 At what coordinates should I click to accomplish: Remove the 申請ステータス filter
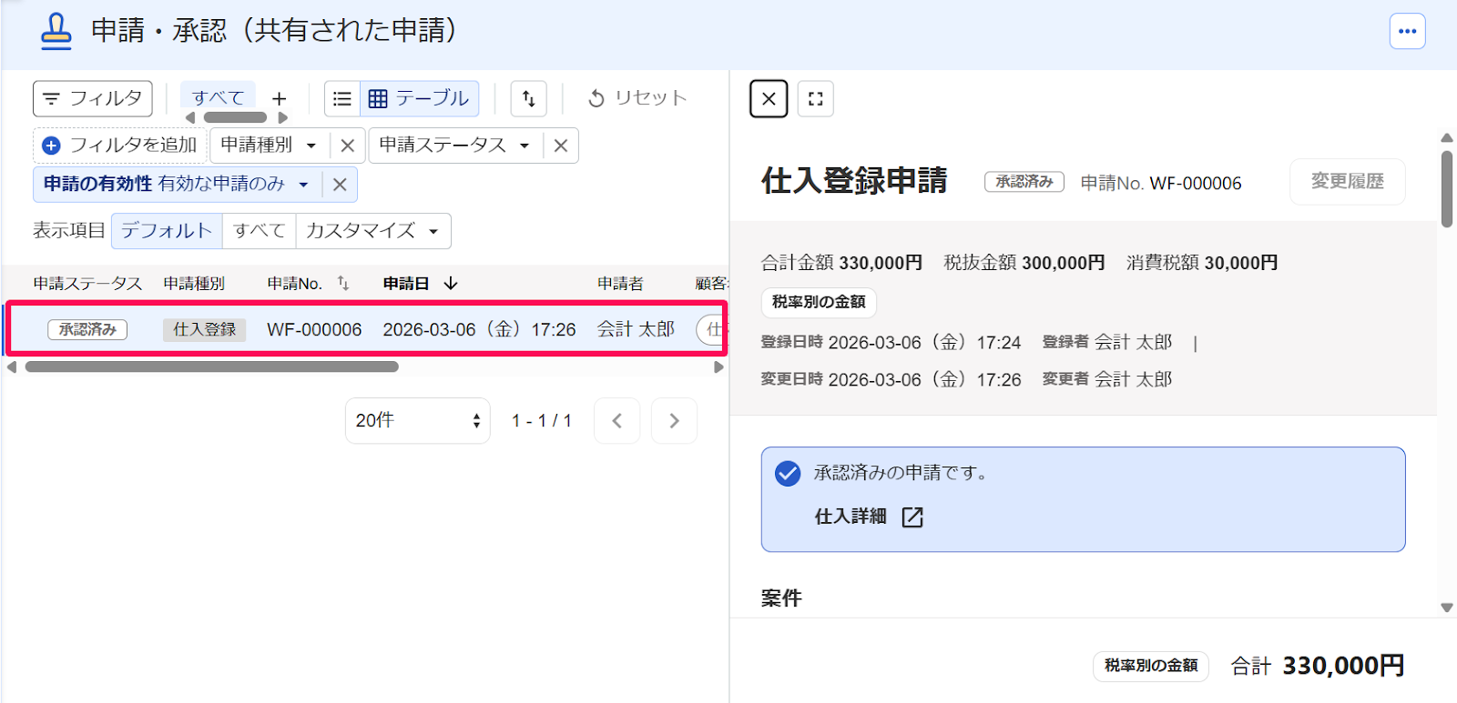(x=561, y=146)
